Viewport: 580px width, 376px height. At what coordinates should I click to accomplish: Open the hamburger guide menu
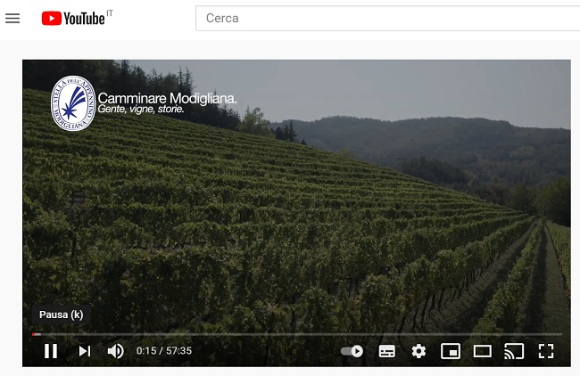[12, 18]
